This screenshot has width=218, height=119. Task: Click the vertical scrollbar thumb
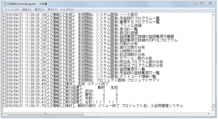click(213, 106)
